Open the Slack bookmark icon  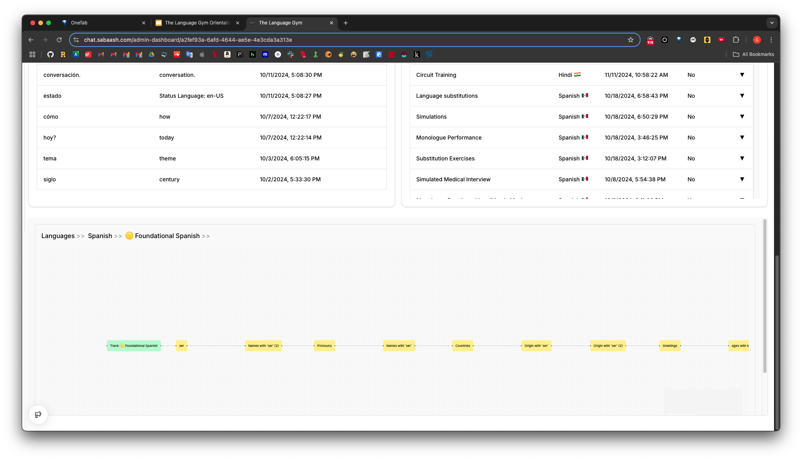(x=290, y=54)
